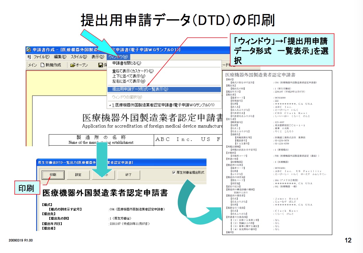Click 【提出先の別】 label in DTD output window

click(x=59, y=218)
